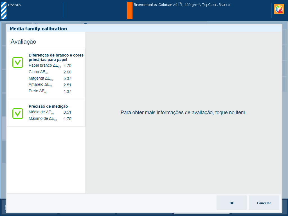
Task: Click the orange status indicator bar
Action: pyautogui.click(x=130, y=10)
